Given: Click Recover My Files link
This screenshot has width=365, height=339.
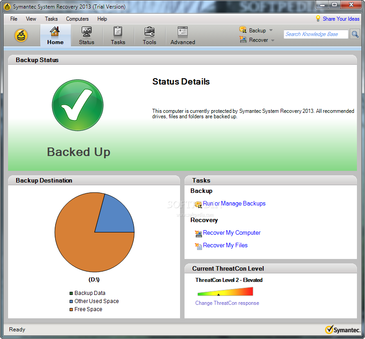Looking at the screenshot, I should point(225,245).
